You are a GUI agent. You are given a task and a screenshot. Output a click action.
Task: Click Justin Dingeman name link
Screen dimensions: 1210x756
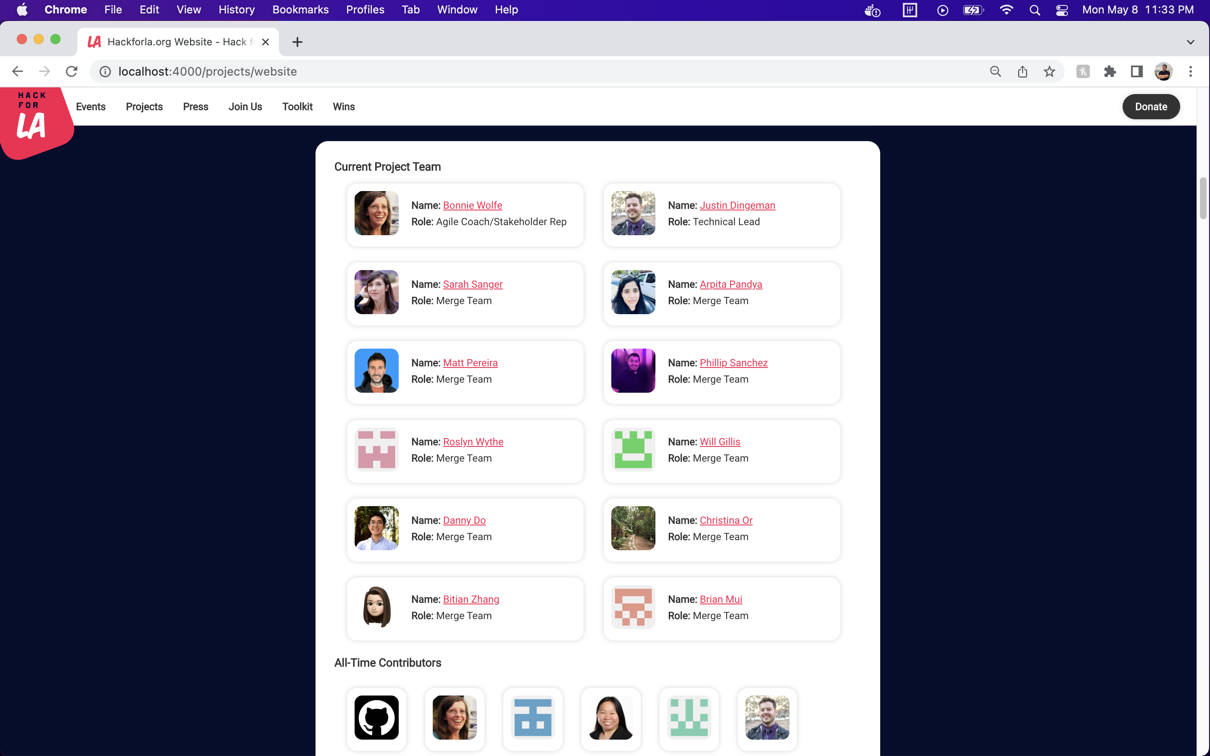(x=737, y=205)
